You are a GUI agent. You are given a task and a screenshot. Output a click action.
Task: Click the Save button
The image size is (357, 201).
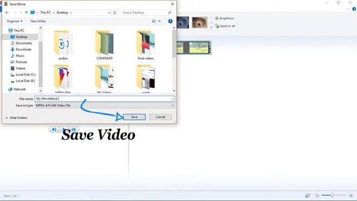(x=134, y=117)
